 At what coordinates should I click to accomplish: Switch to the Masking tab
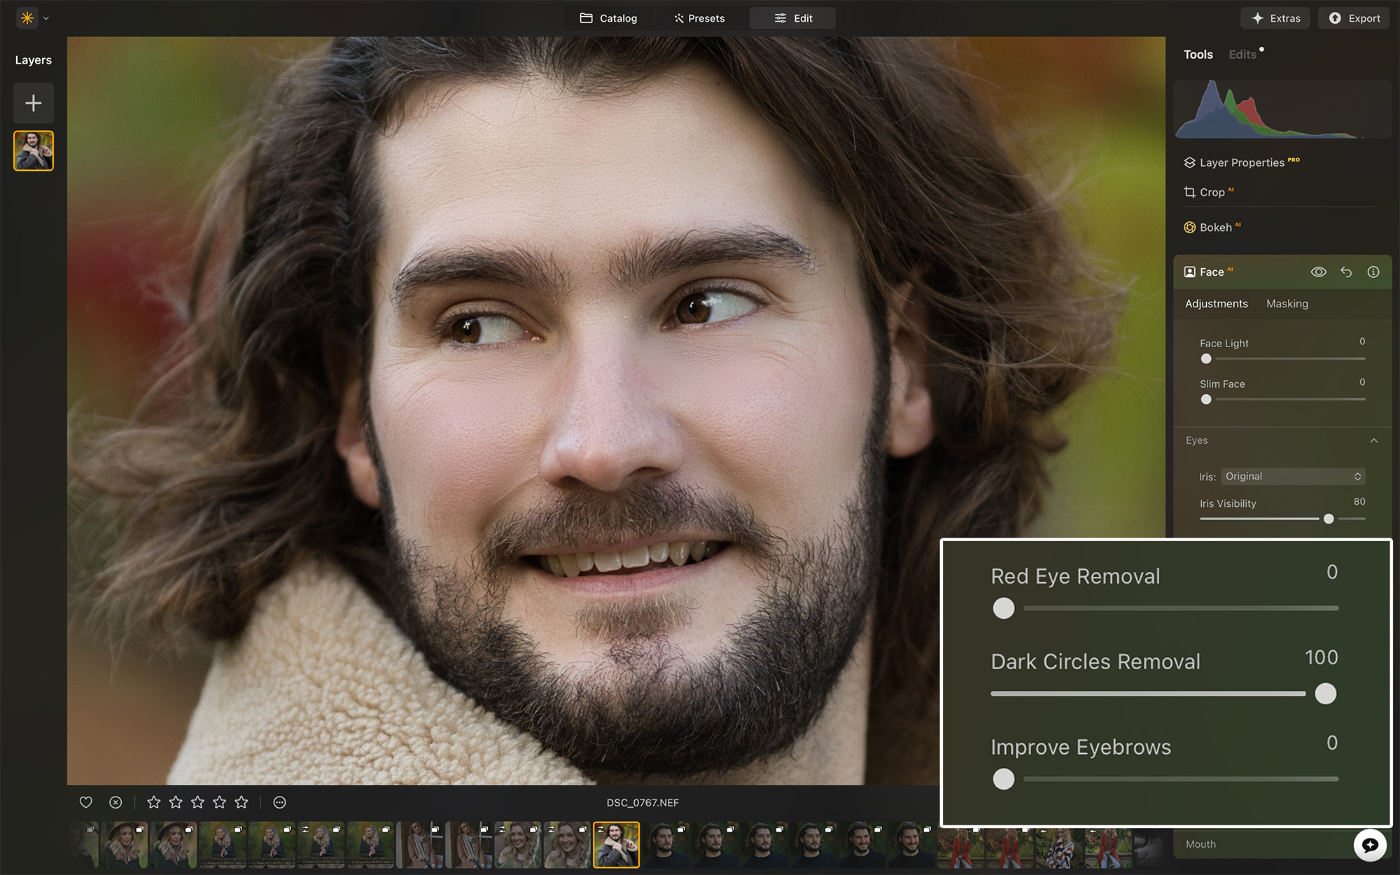coord(1287,304)
